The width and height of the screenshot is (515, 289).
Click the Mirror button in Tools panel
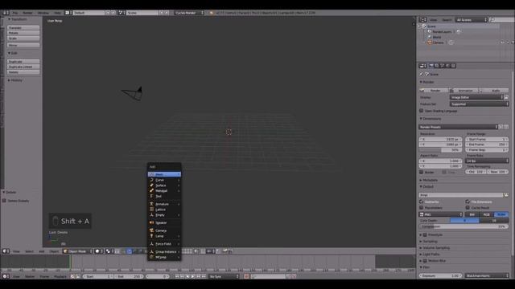[23, 45]
